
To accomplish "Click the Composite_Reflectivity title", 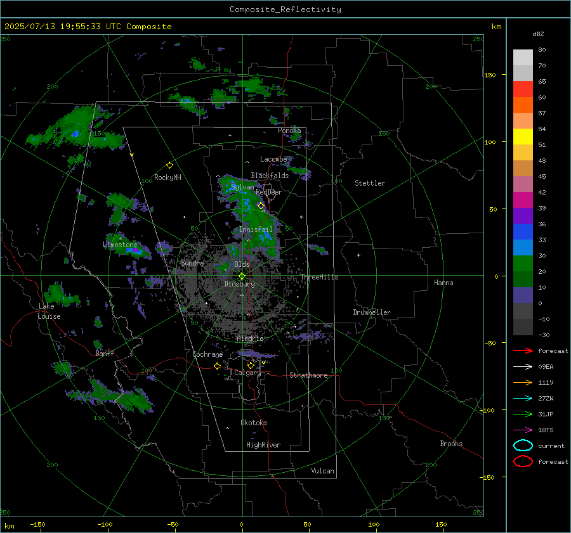I will pos(285,10).
